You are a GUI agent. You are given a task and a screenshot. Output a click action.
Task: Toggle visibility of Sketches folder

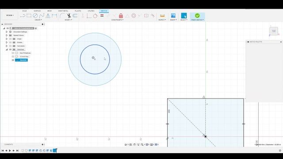point(10,49)
